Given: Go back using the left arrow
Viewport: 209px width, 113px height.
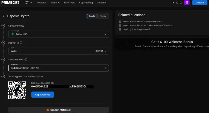Looking at the screenshot, I should click(x=4, y=16).
